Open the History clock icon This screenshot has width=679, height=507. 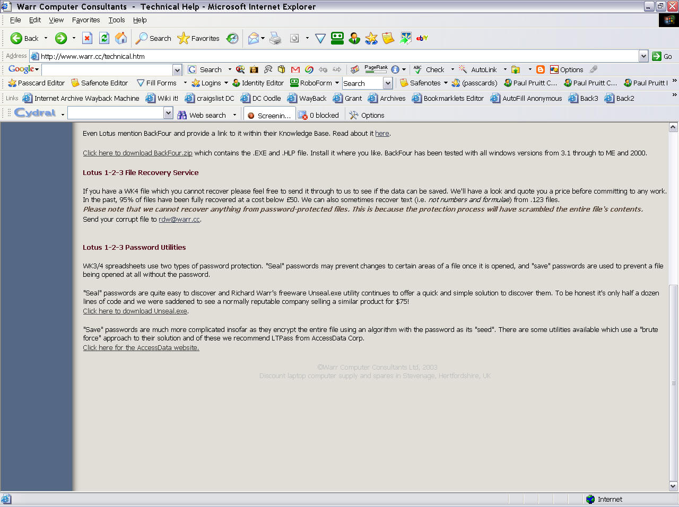pyautogui.click(x=232, y=38)
